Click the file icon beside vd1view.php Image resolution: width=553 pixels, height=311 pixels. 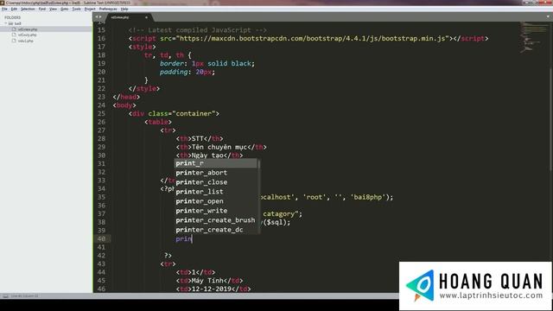(14, 29)
